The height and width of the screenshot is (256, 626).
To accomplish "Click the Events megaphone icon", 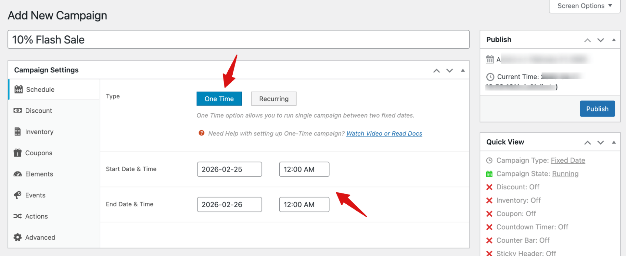I will pyautogui.click(x=18, y=195).
